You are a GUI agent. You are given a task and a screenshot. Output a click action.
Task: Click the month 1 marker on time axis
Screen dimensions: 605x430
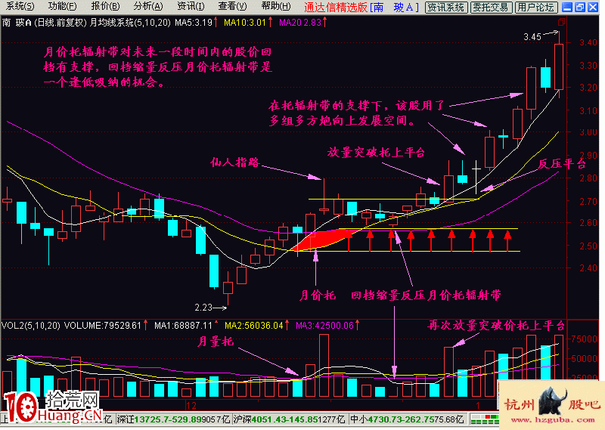pyautogui.click(x=478, y=406)
